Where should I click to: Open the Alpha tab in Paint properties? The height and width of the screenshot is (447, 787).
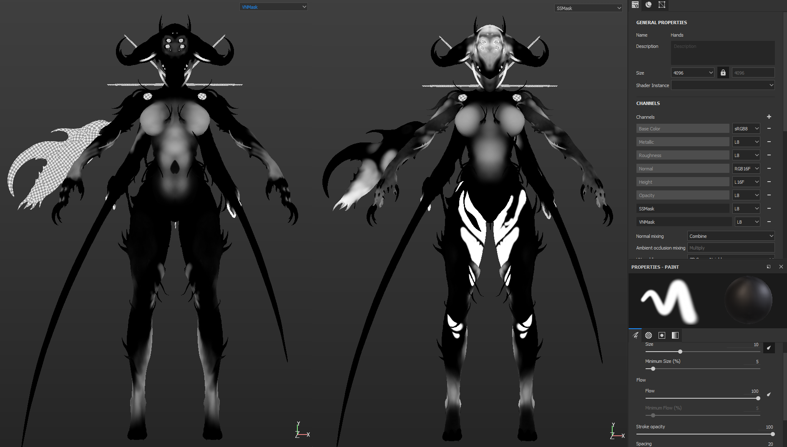coord(648,335)
